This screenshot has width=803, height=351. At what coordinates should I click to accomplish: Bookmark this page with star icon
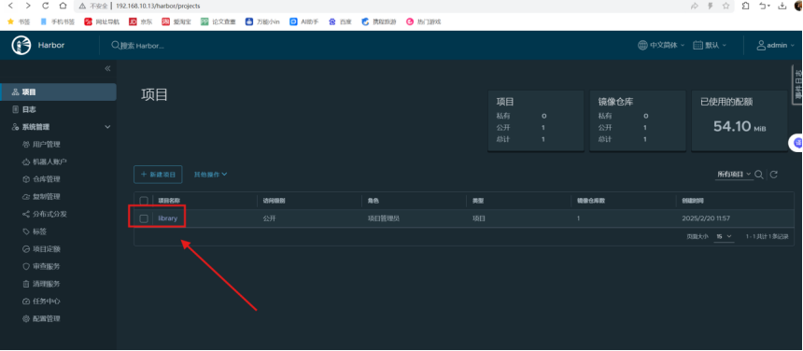[x=726, y=6]
